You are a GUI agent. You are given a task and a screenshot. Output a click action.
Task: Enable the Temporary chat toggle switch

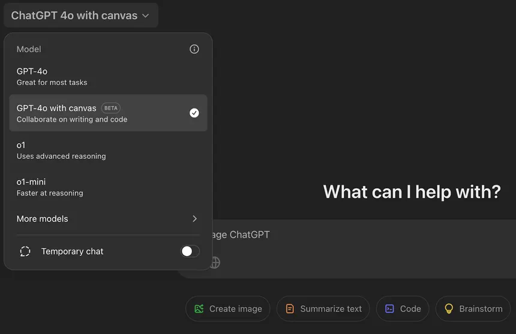tap(190, 251)
